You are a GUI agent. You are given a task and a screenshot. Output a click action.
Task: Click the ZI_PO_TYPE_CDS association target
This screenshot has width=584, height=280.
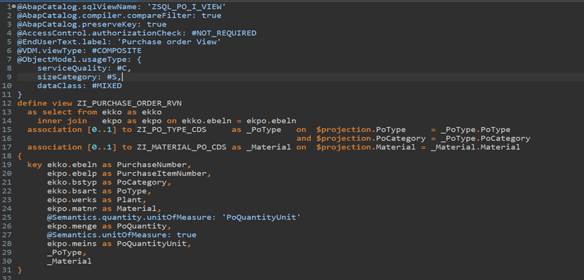pyautogui.click(x=172, y=129)
